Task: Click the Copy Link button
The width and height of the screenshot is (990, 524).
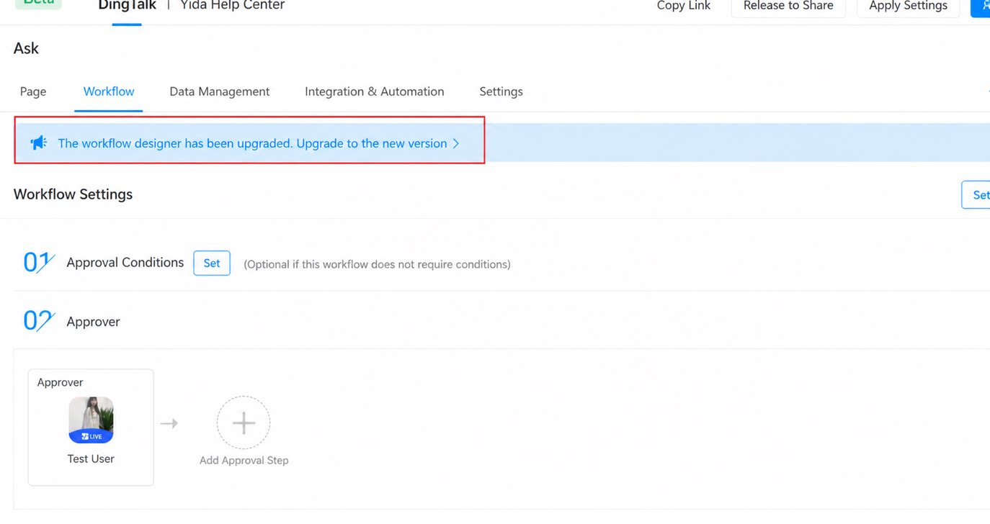Action: (684, 6)
